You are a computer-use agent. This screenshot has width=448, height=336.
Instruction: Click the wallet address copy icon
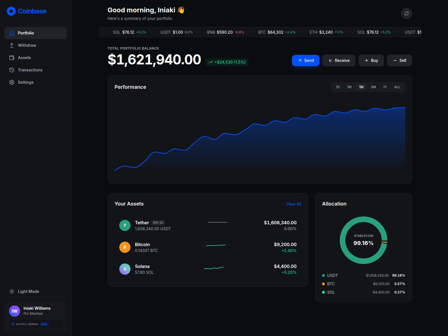pos(13,324)
